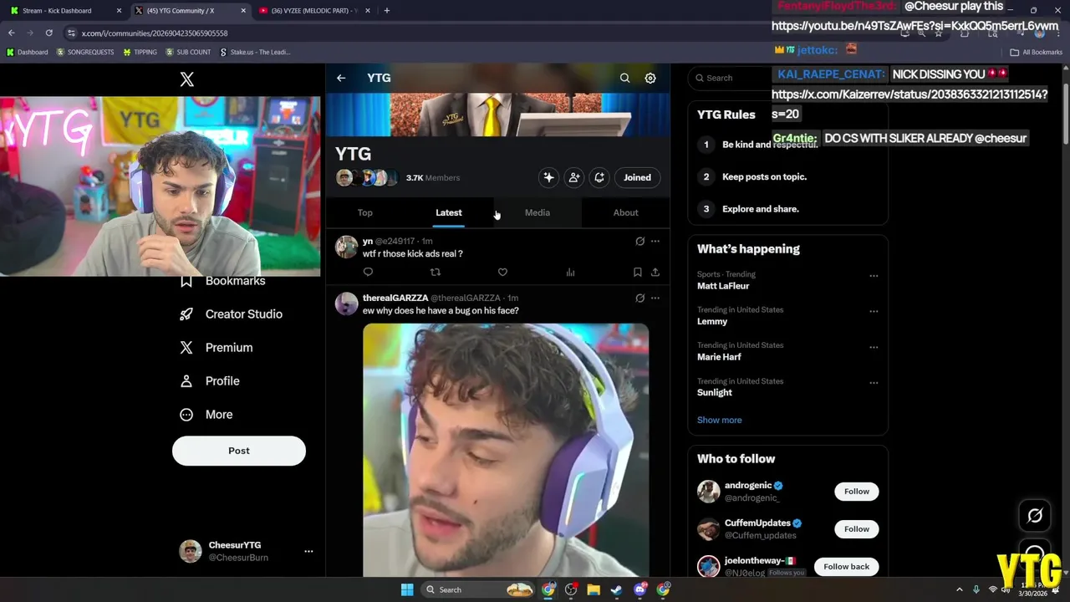Open CheesurYTG account menu dots
This screenshot has height=602, width=1070.
tap(308, 551)
